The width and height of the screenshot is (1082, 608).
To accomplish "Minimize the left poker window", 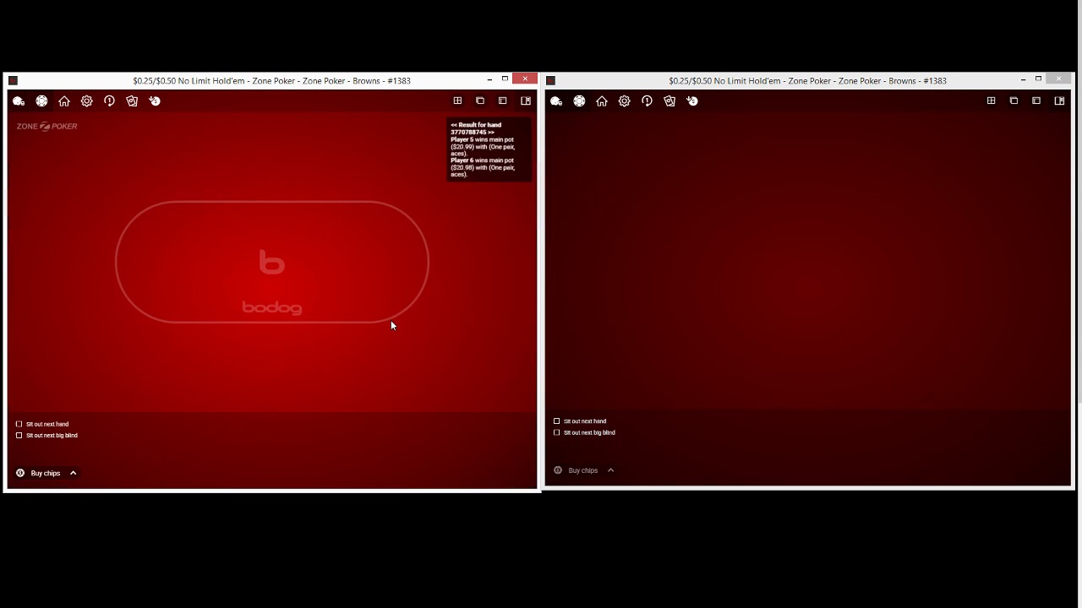I will pyautogui.click(x=489, y=79).
